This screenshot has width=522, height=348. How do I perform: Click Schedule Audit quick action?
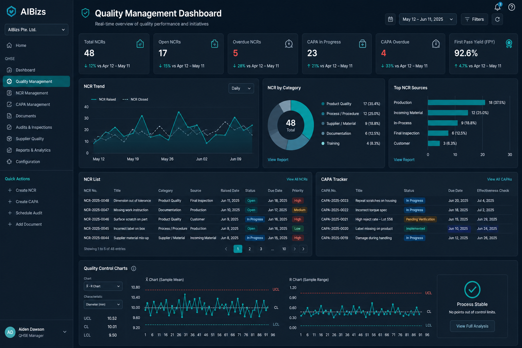pos(29,213)
